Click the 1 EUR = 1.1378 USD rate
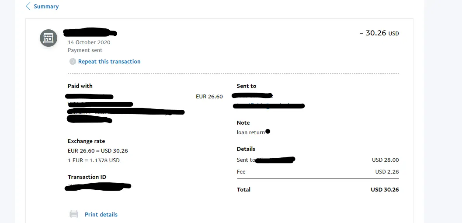The height and width of the screenshot is (223, 462). (x=94, y=160)
